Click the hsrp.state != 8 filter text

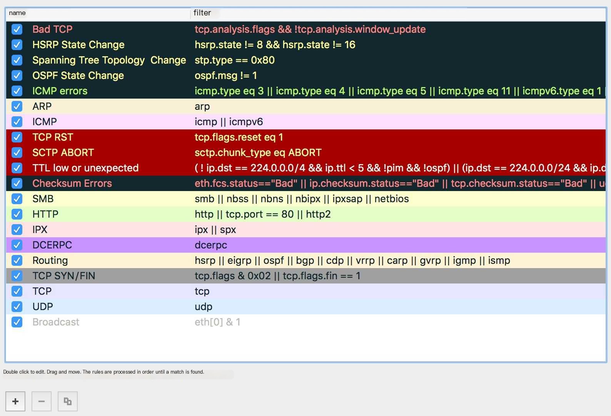[x=275, y=45]
